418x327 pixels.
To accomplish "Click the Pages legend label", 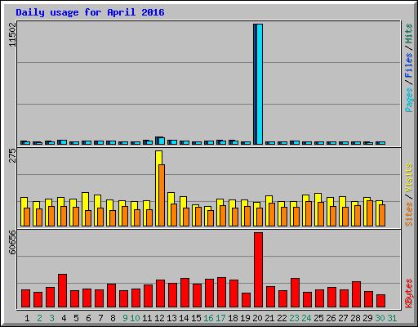I will click(x=409, y=100).
